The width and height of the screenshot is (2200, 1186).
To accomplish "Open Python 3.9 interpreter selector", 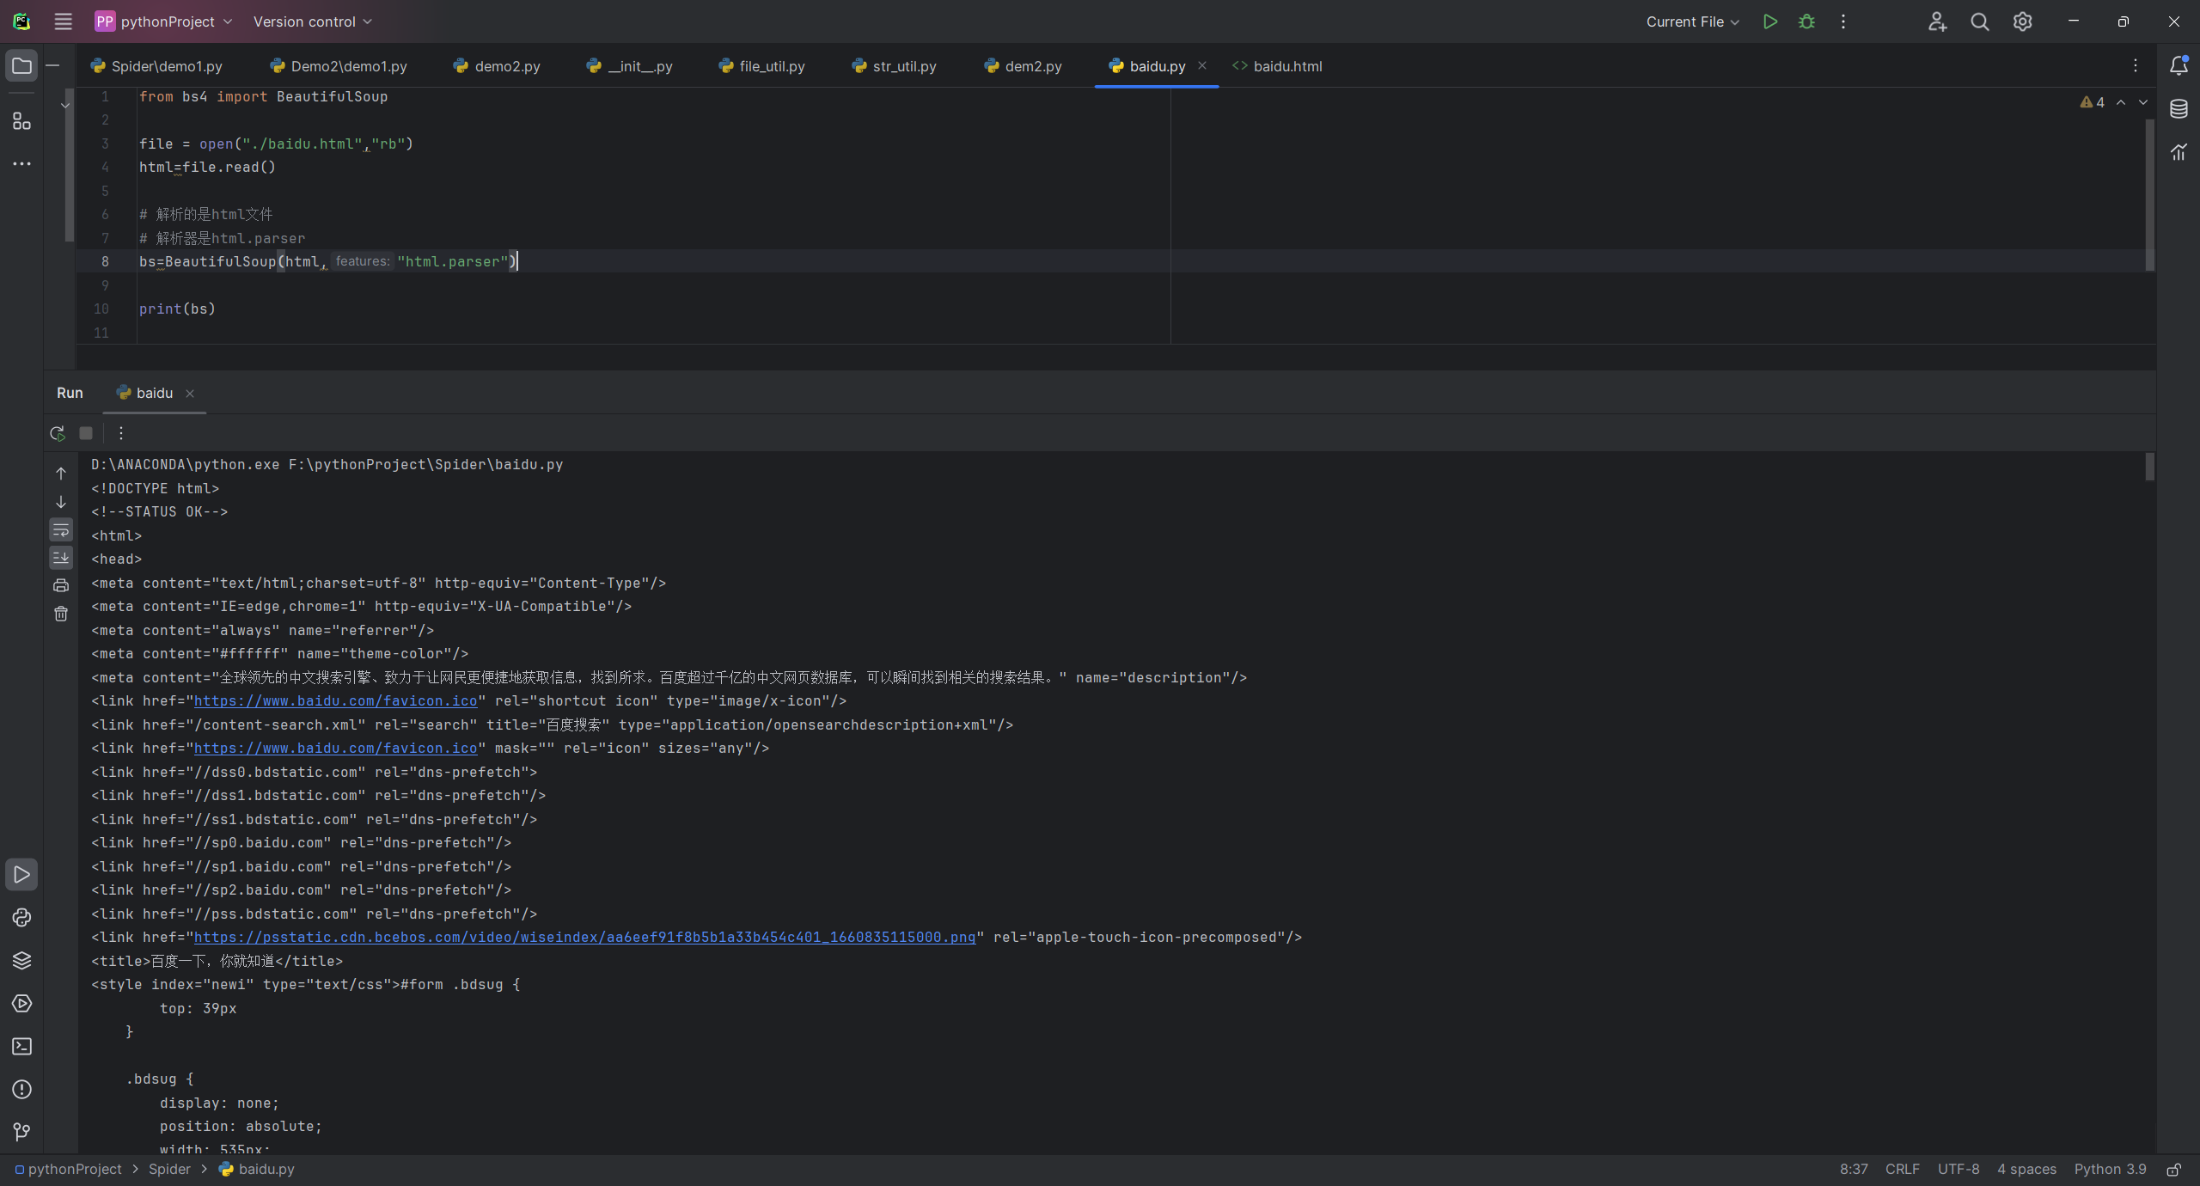I will [2110, 1170].
